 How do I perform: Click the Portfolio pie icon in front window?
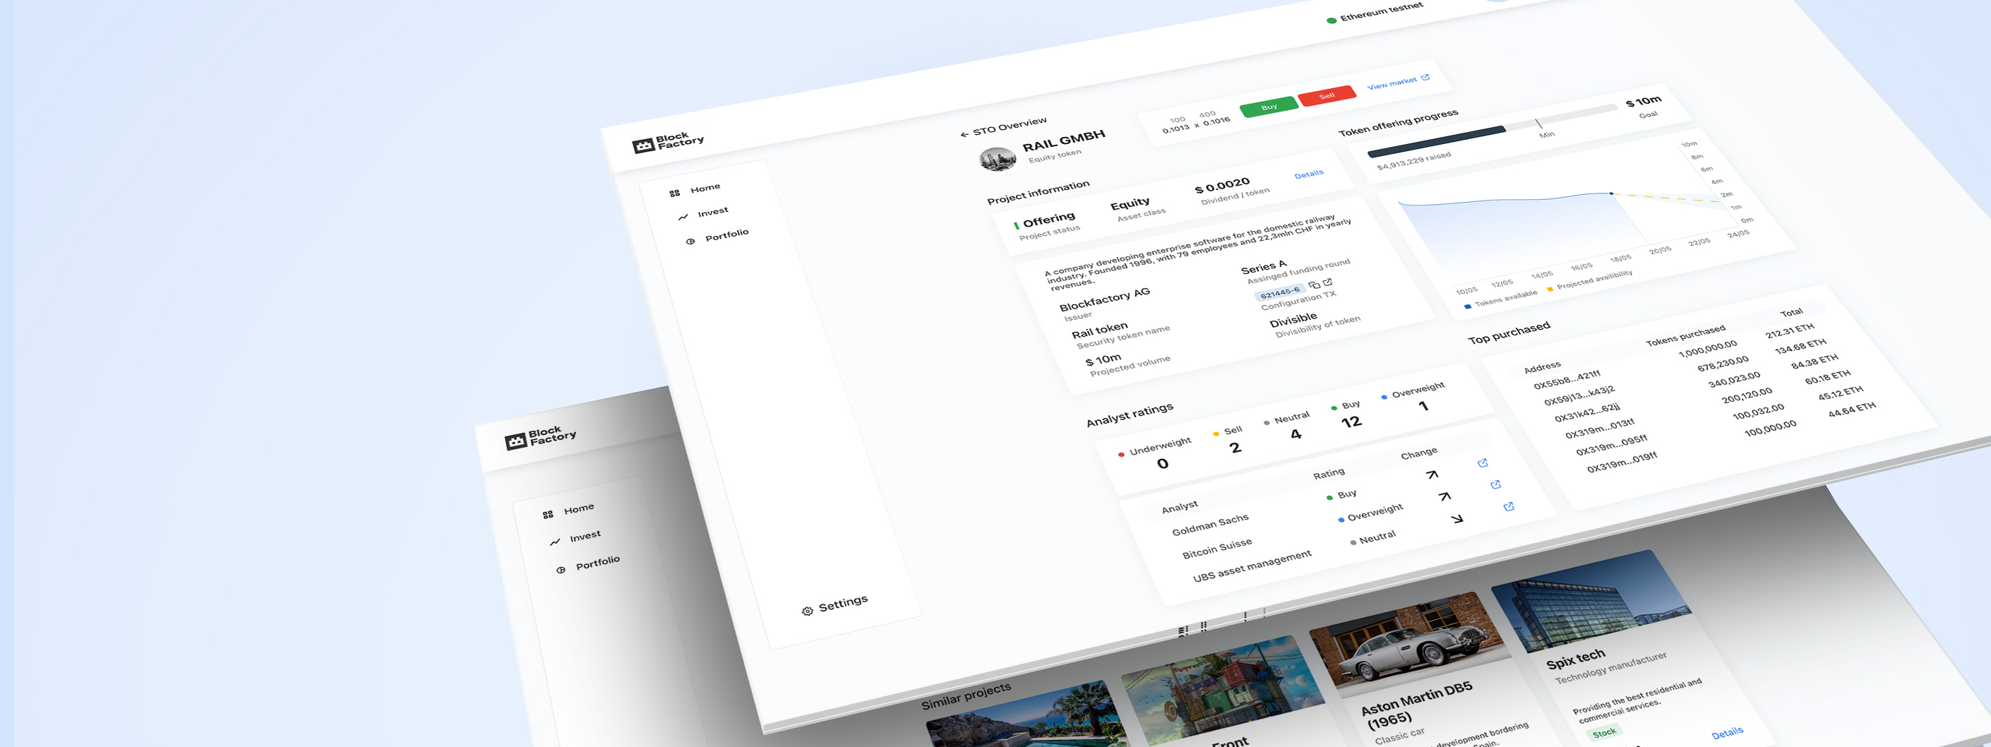690,241
